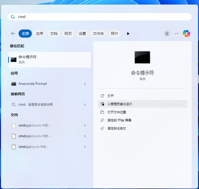Image resolution: width=199 pixels, height=189 pixels.
Task: Click file icon of cmd.pyi 2and3
Action: point(14,147)
